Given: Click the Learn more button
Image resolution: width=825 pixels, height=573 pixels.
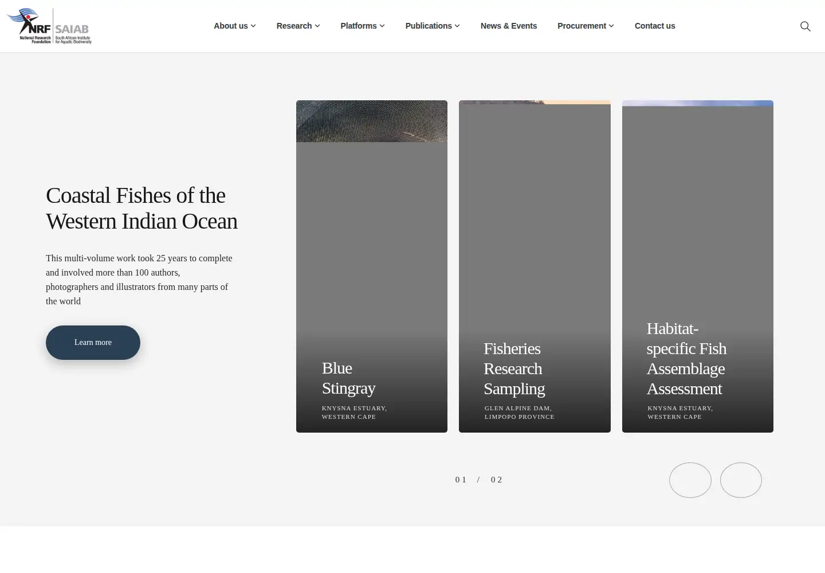Looking at the screenshot, I should (x=93, y=343).
